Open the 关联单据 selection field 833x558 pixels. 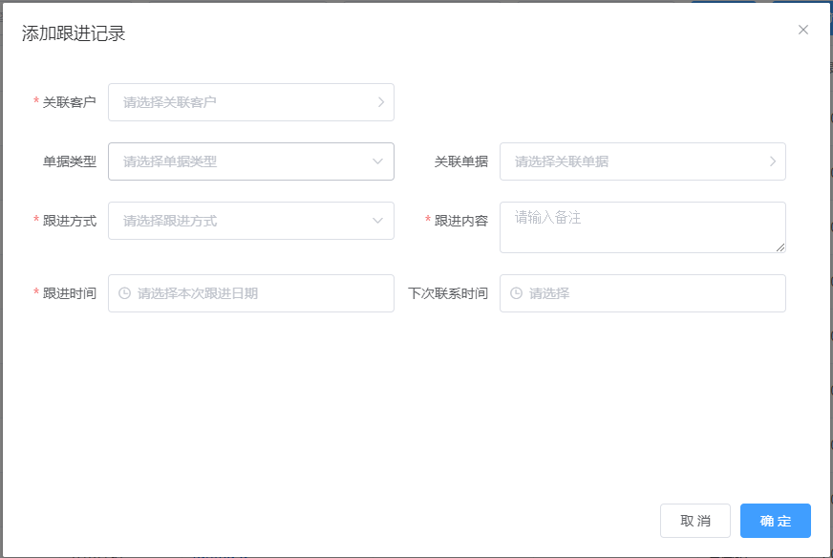point(643,161)
